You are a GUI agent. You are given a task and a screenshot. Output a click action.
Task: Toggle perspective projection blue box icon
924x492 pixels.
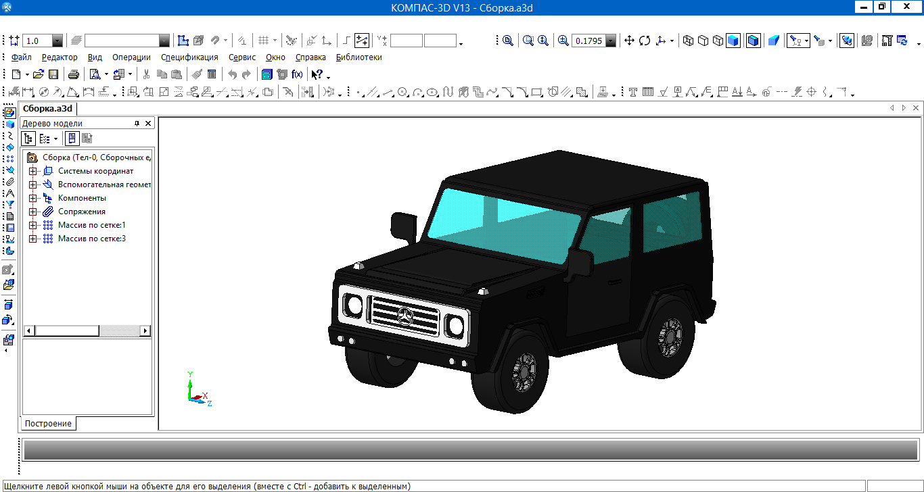[773, 41]
